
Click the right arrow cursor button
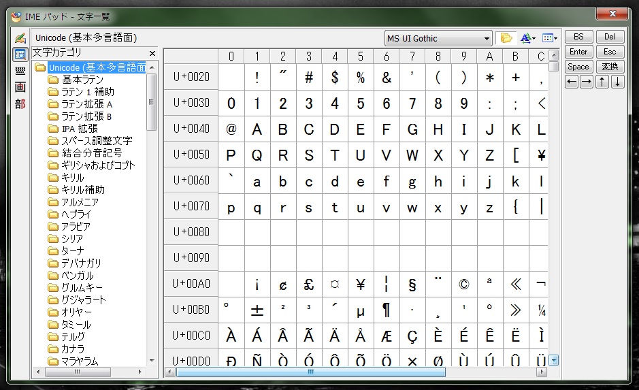point(587,82)
